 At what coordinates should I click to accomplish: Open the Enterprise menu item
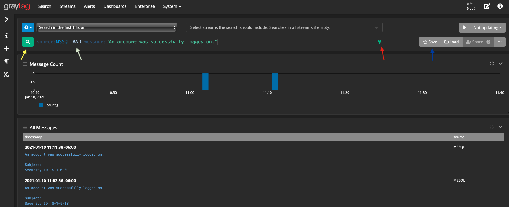[x=145, y=6]
